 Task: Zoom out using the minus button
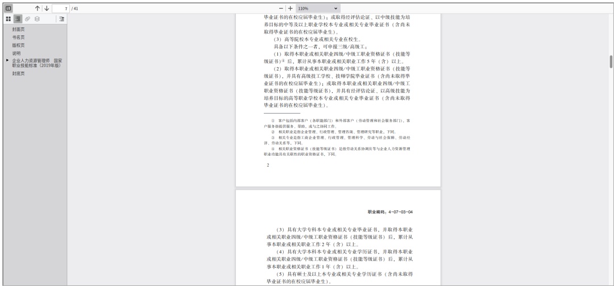pos(281,9)
